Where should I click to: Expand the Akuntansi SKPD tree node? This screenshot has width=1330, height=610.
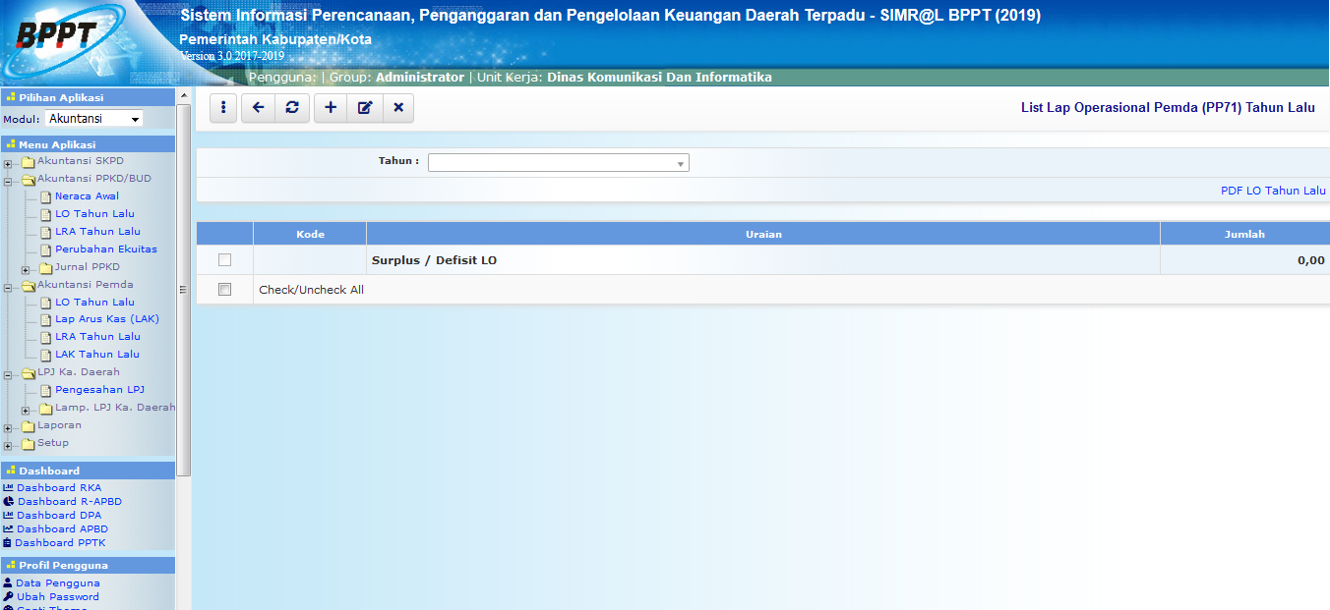8,163
